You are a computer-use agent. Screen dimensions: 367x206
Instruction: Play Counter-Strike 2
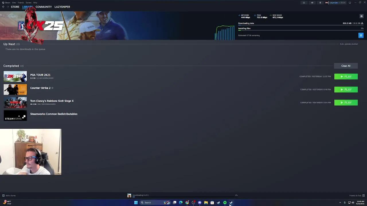(346, 90)
